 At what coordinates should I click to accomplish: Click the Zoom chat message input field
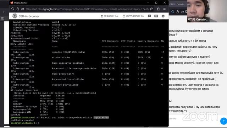pos(194,119)
